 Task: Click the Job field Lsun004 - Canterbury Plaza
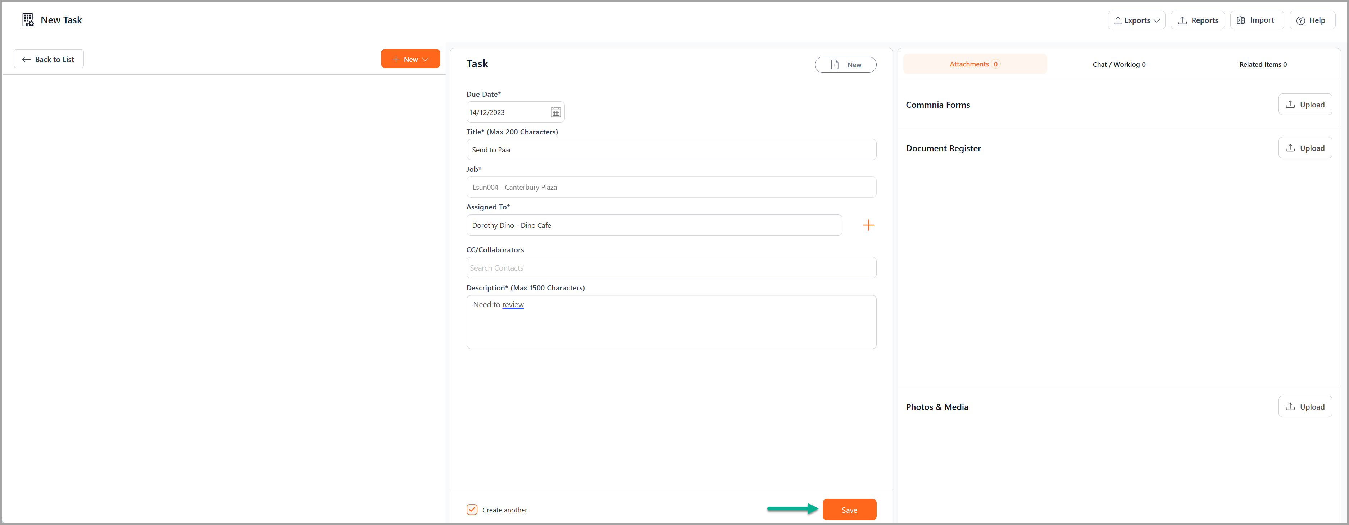671,187
